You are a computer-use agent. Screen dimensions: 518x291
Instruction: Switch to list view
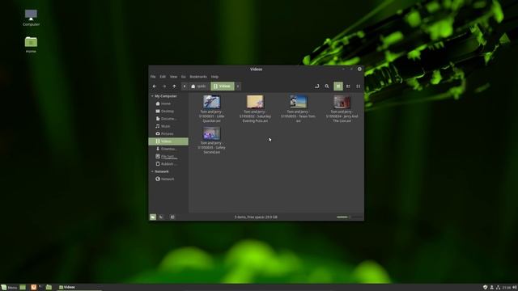tap(348, 86)
